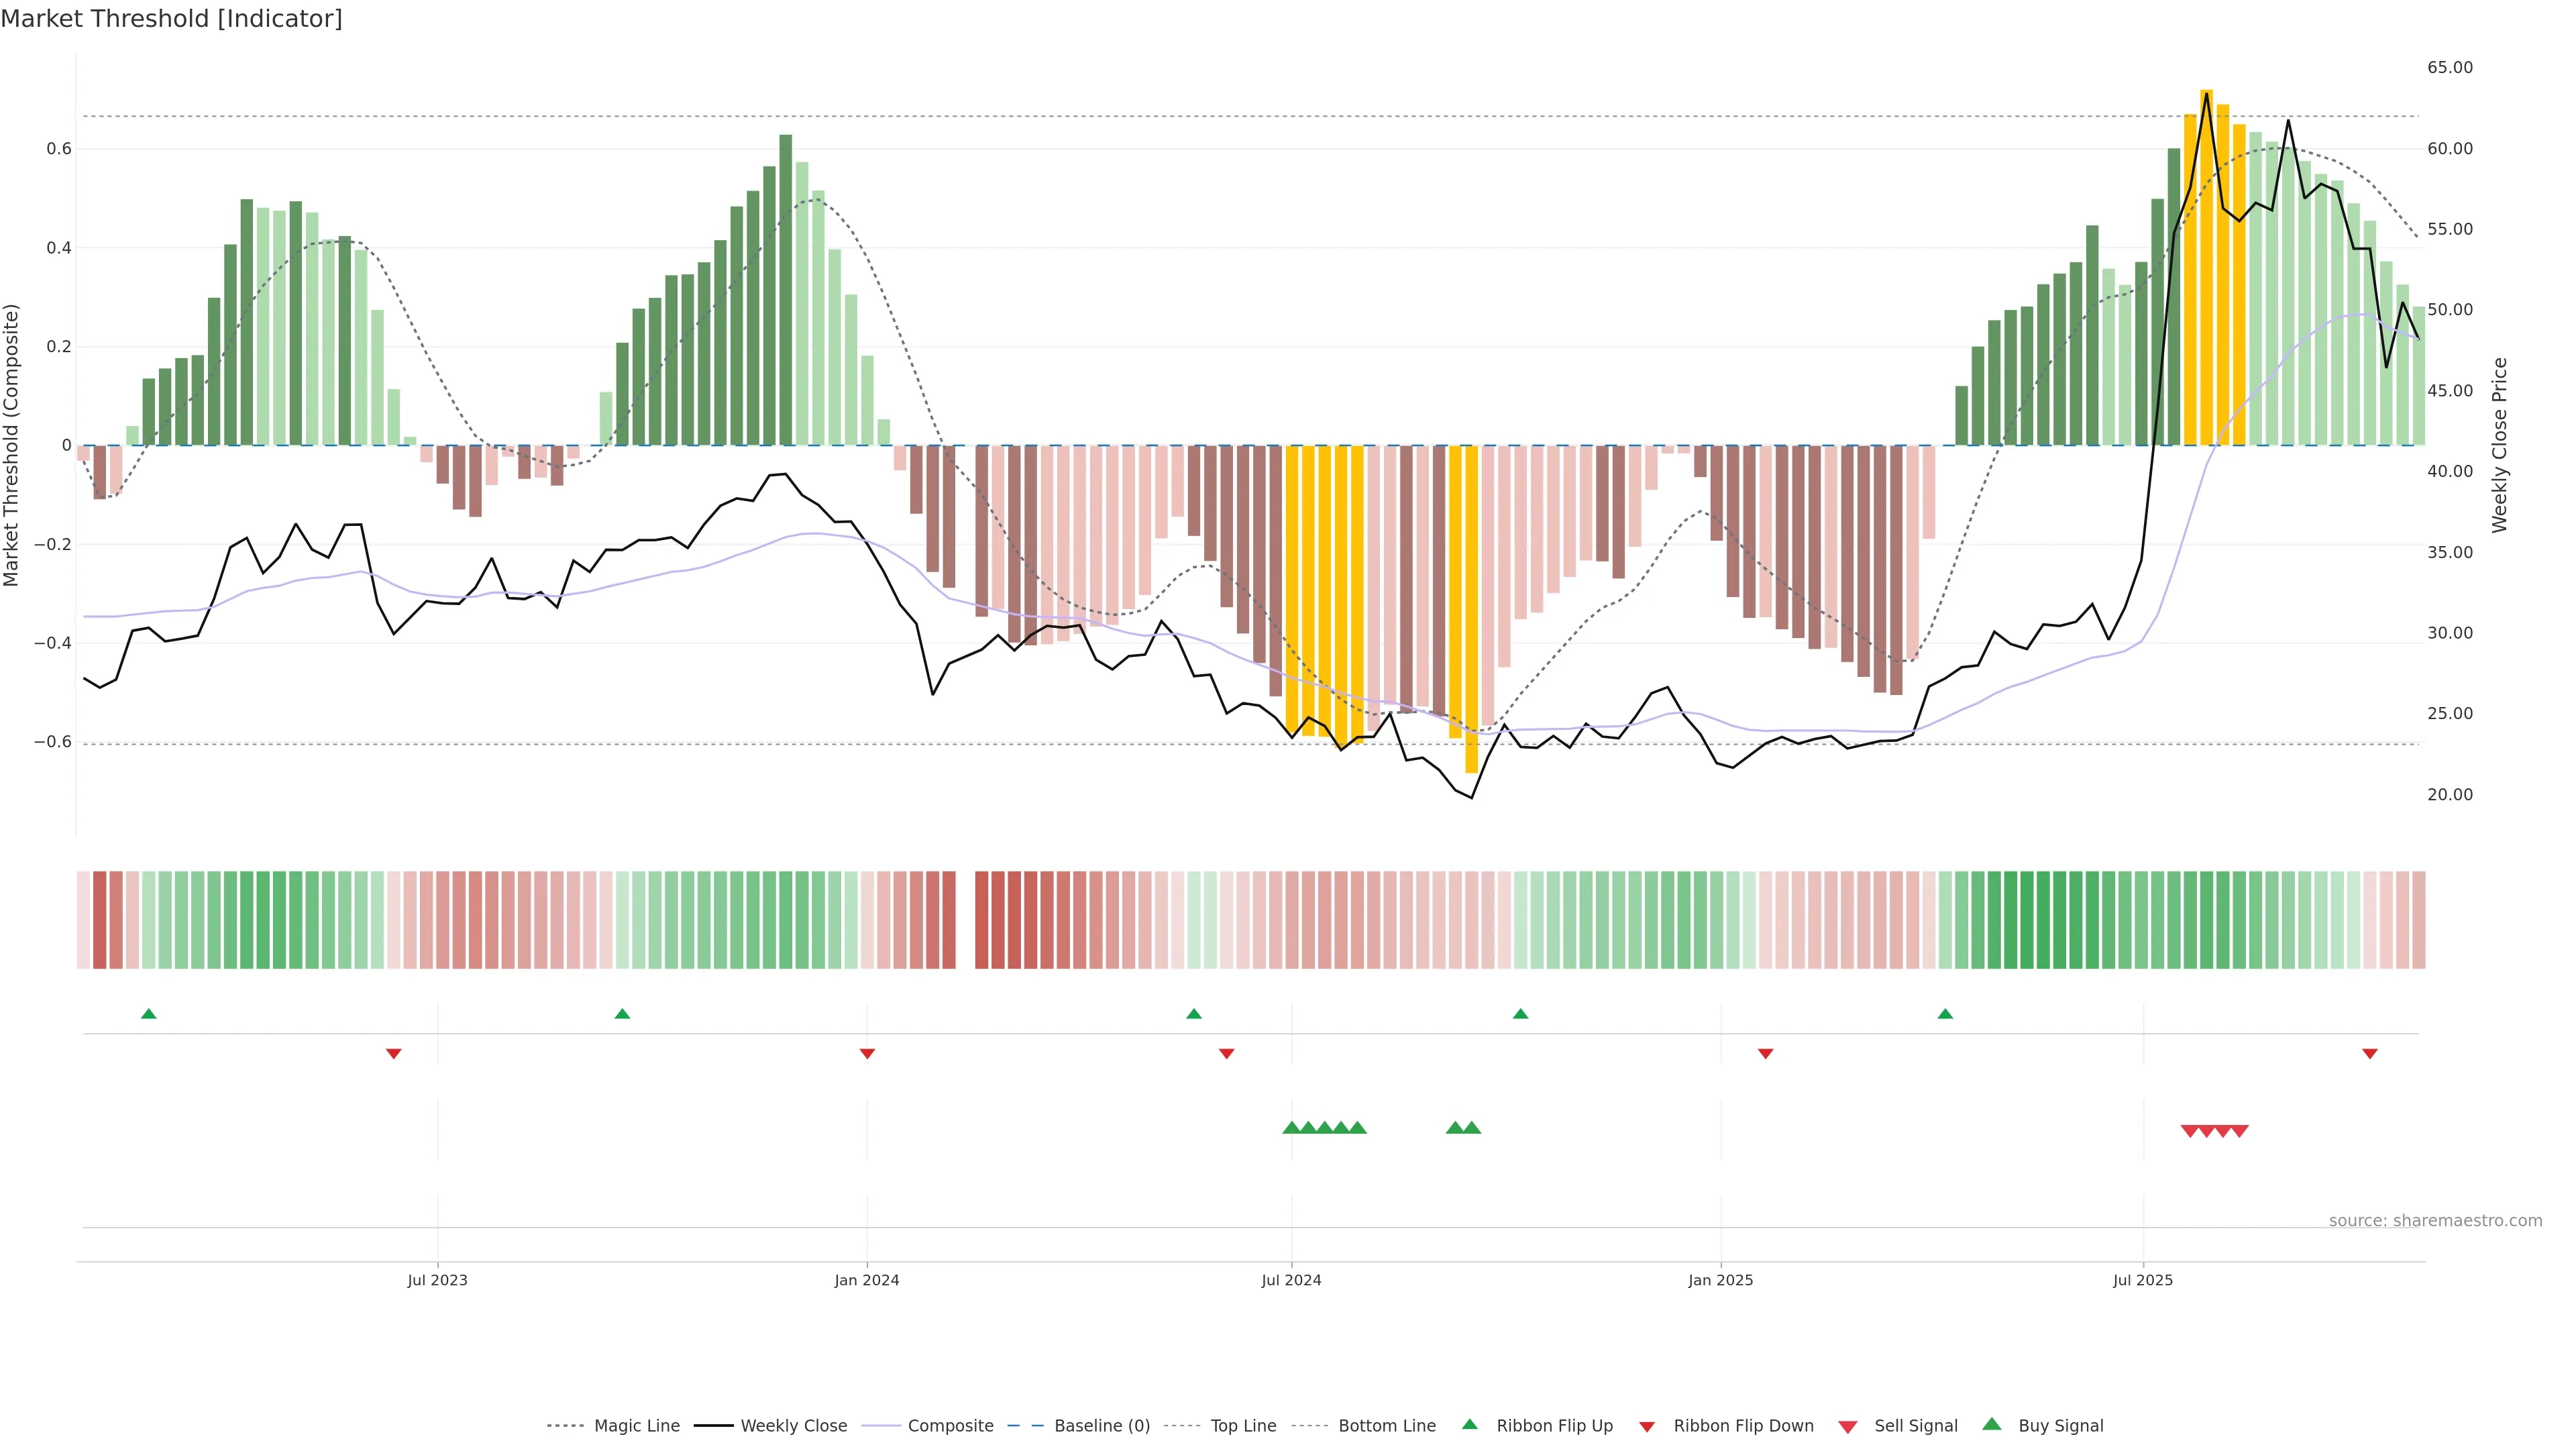Click the first buy signal marker after Jul 2024
The width and height of the screenshot is (2576, 1449).
(1291, 1128)
